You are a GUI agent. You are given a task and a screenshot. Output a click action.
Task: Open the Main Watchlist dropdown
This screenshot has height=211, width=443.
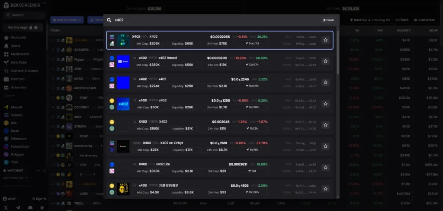(15, 178)
